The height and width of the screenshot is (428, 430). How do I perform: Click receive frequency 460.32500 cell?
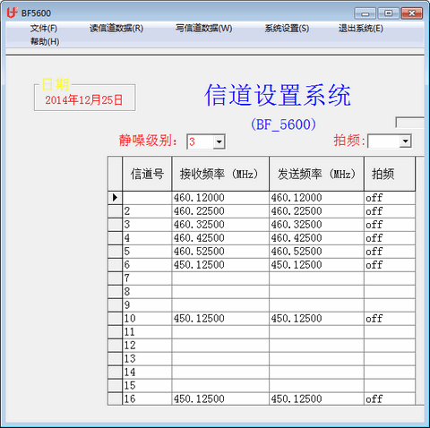[x=220, y=225]
